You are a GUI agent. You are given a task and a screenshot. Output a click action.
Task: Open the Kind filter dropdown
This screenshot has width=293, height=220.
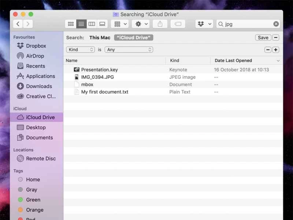[x=80, y=49]
